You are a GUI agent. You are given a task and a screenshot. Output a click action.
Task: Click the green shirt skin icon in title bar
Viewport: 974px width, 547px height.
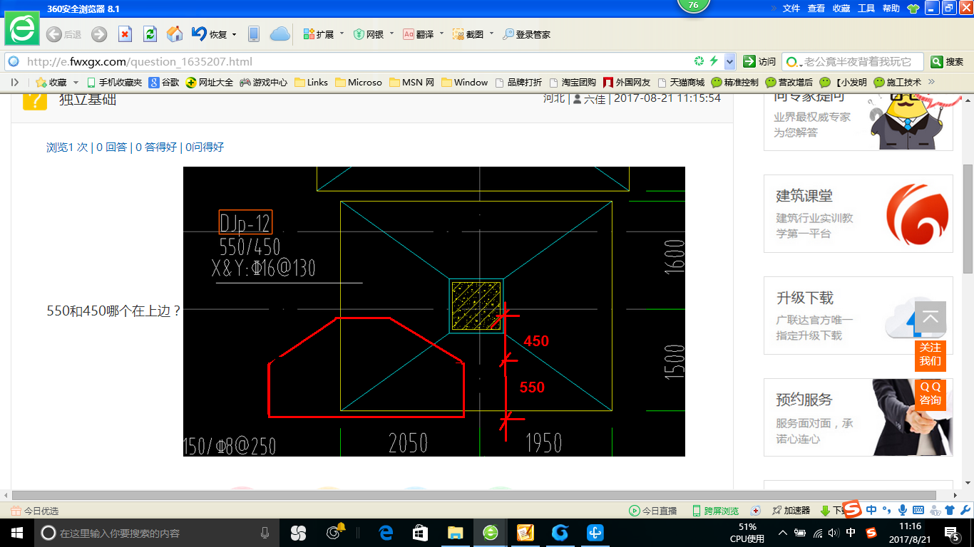pos(913,9)
